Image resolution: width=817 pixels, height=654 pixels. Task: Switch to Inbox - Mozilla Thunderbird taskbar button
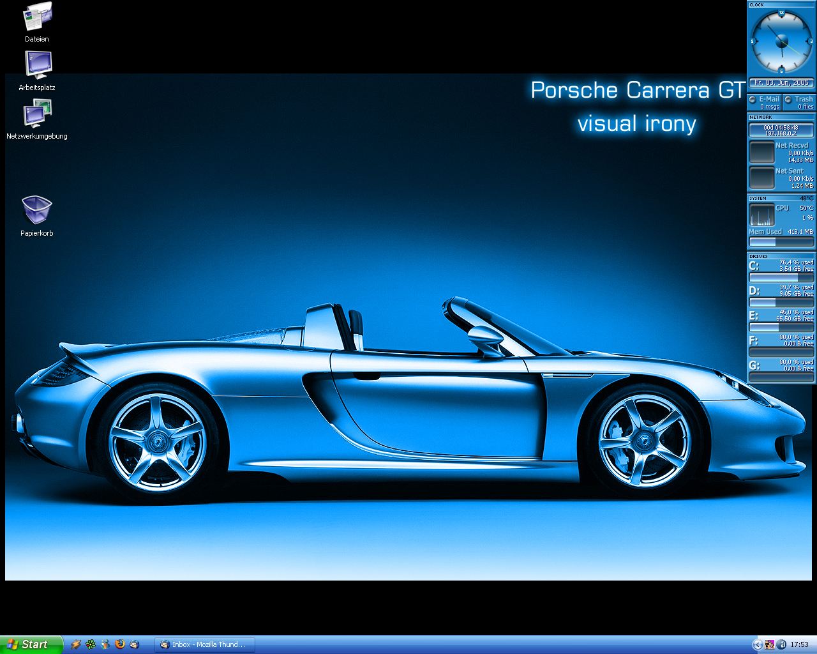coord(204,644)
